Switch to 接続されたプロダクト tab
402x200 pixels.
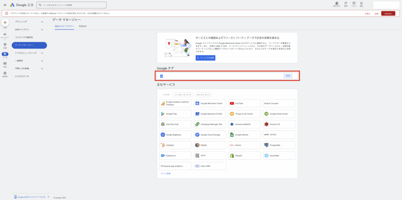(x=64, y=26)
